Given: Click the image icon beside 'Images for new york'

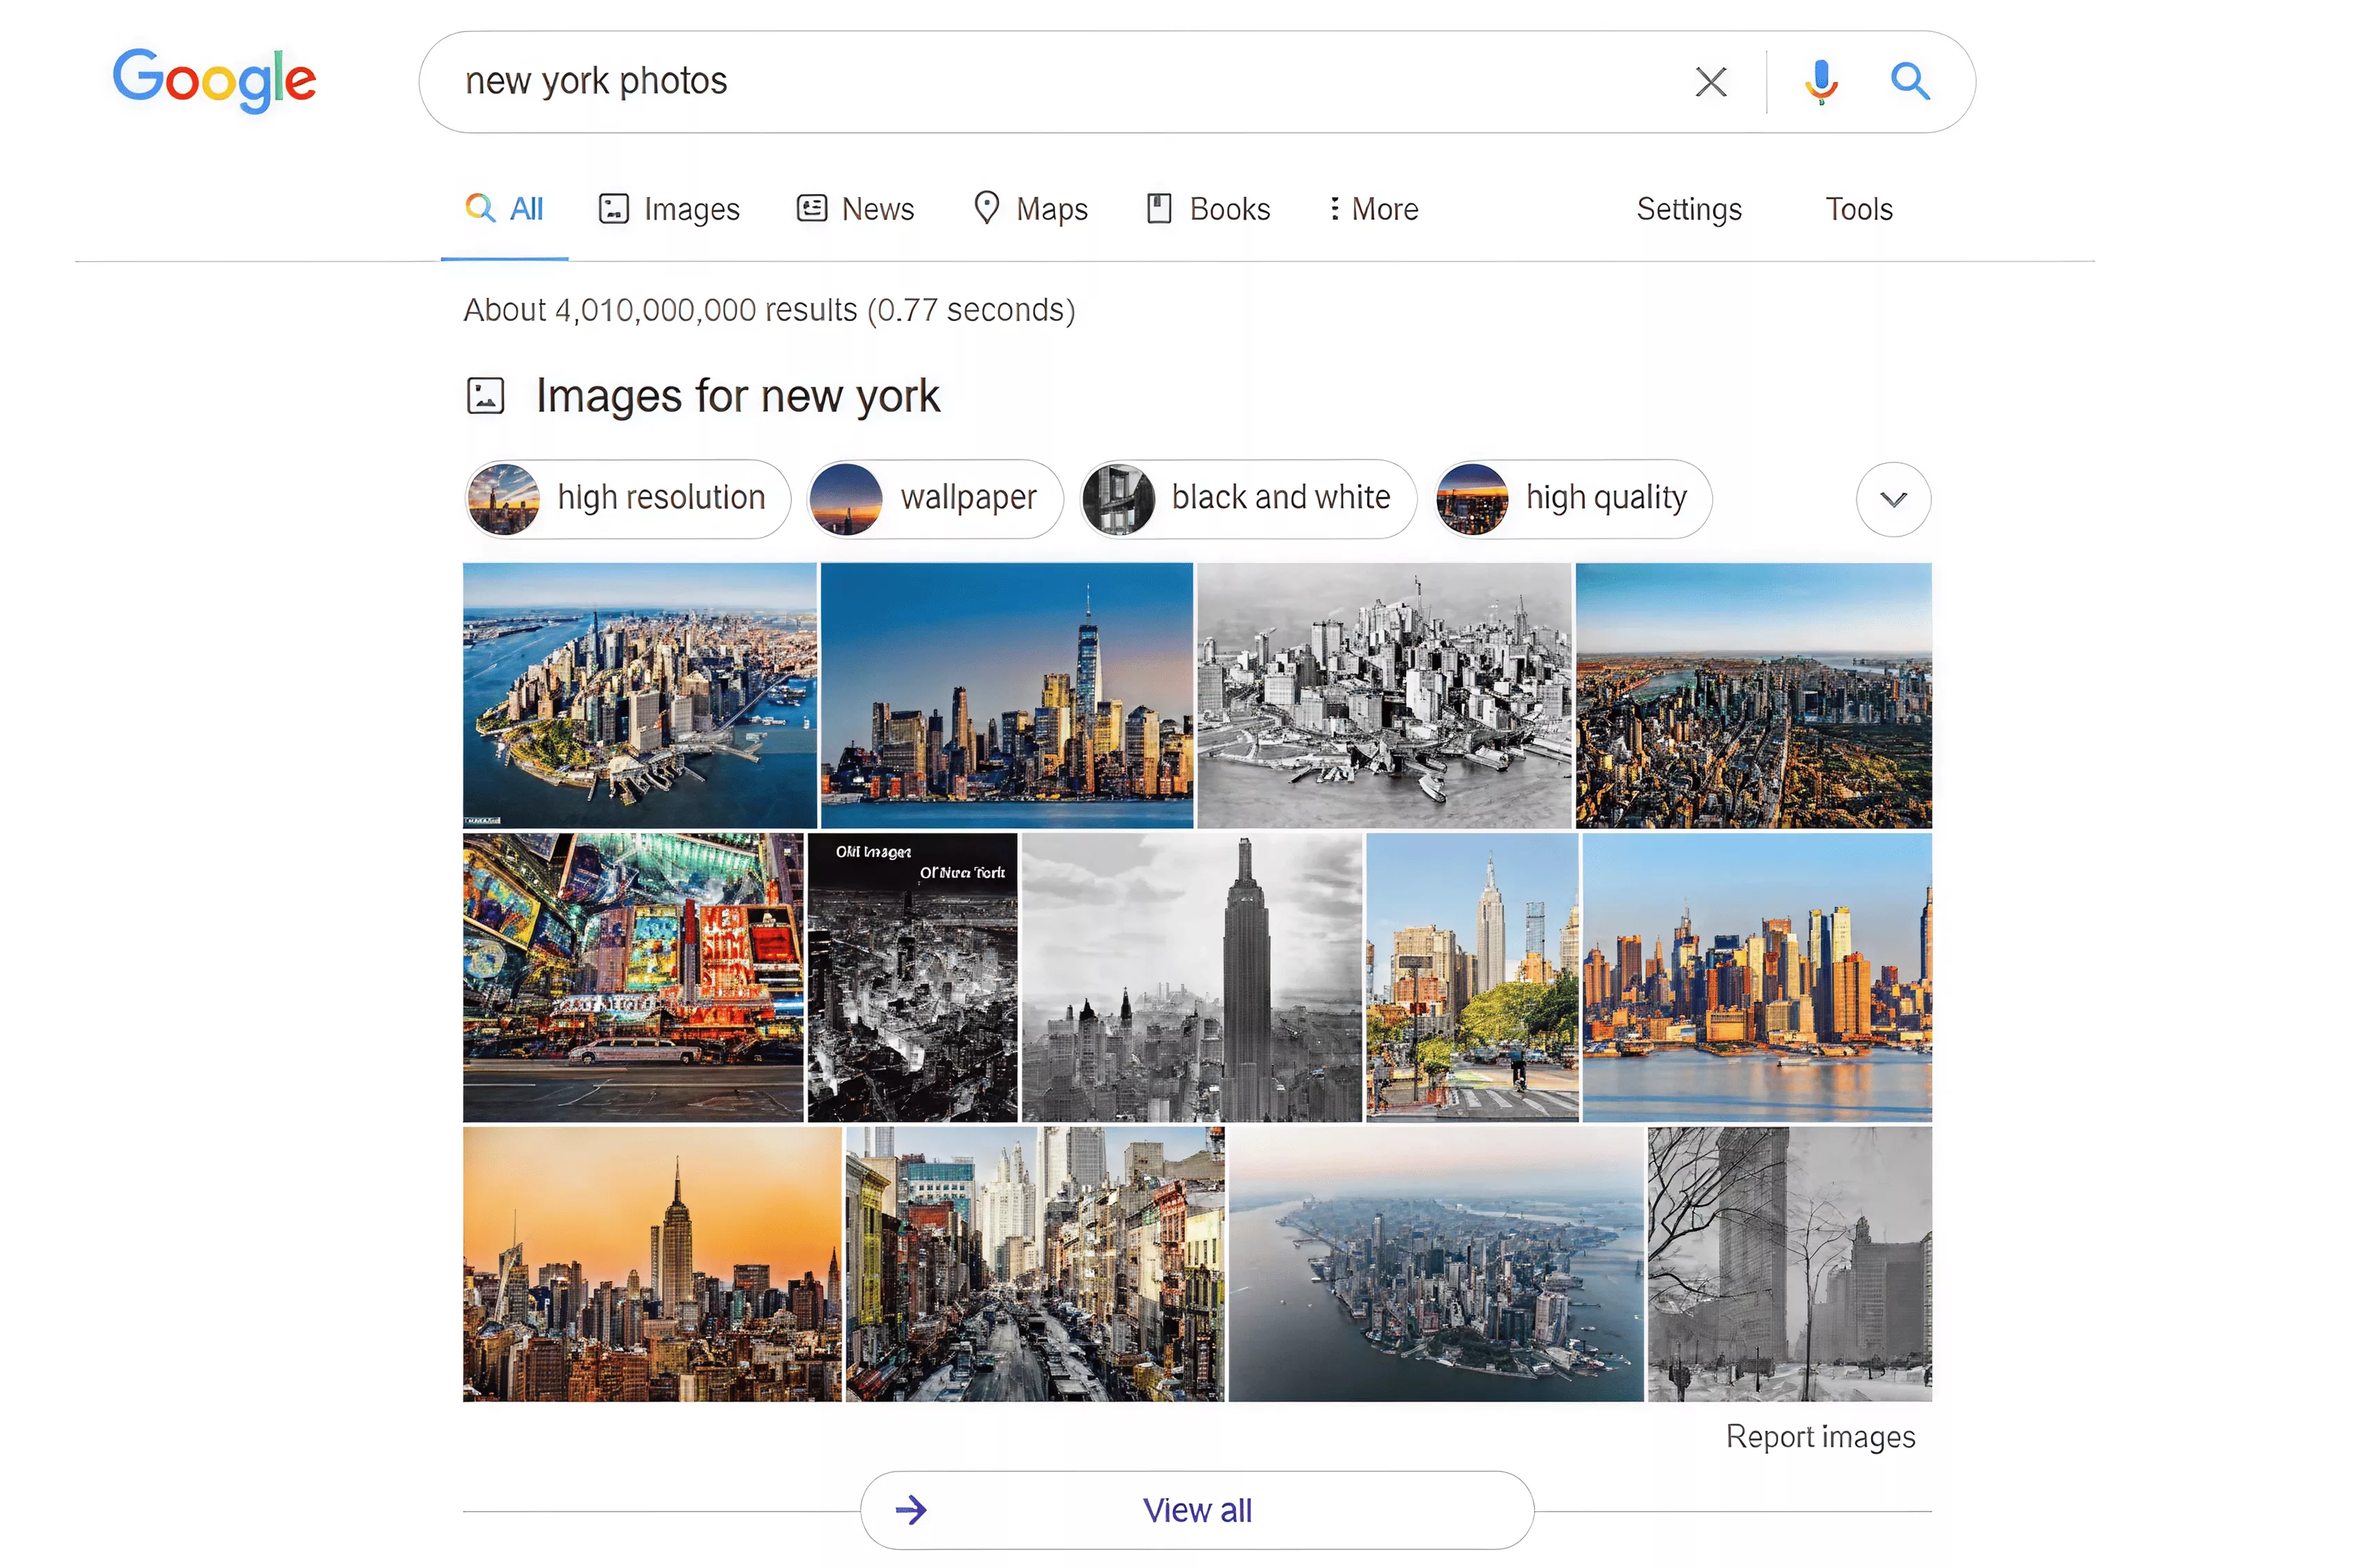Looking at the screenshot, I should click(x=486, y=396).
